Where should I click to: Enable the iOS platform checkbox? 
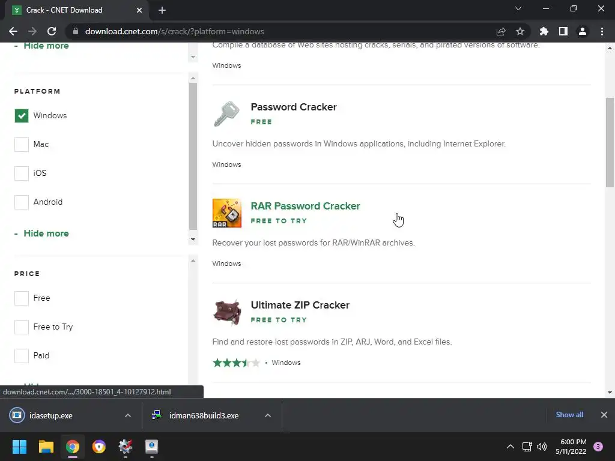pyautogui.click(x=22, y=173)
